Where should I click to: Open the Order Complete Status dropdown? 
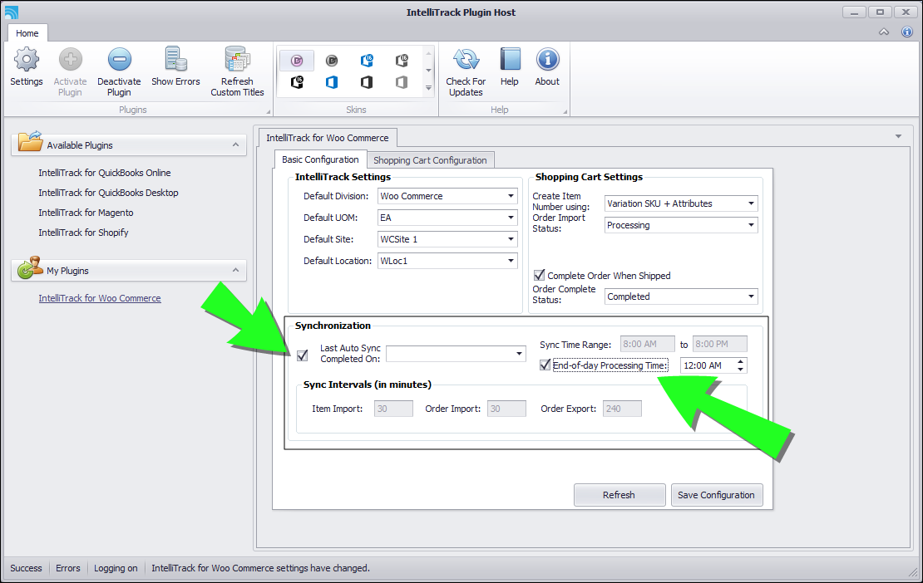[751, 296]
